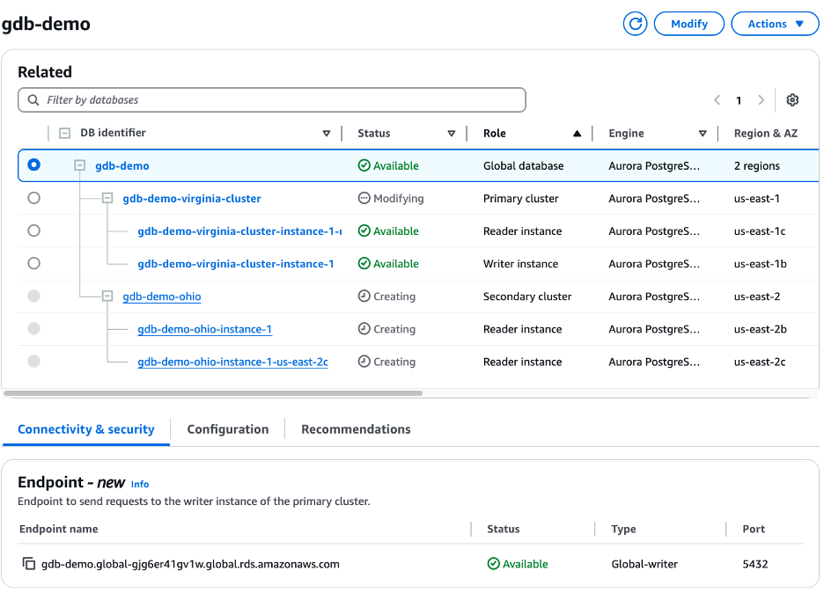Click the Endpoint name column header
Image resolution: width=824 pixels, height=593 pixels.
pos(58,529)
